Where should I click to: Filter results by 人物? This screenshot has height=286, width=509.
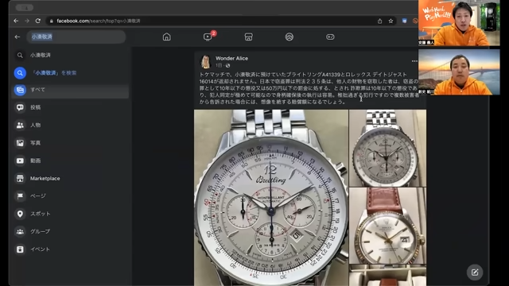point(70,126)
